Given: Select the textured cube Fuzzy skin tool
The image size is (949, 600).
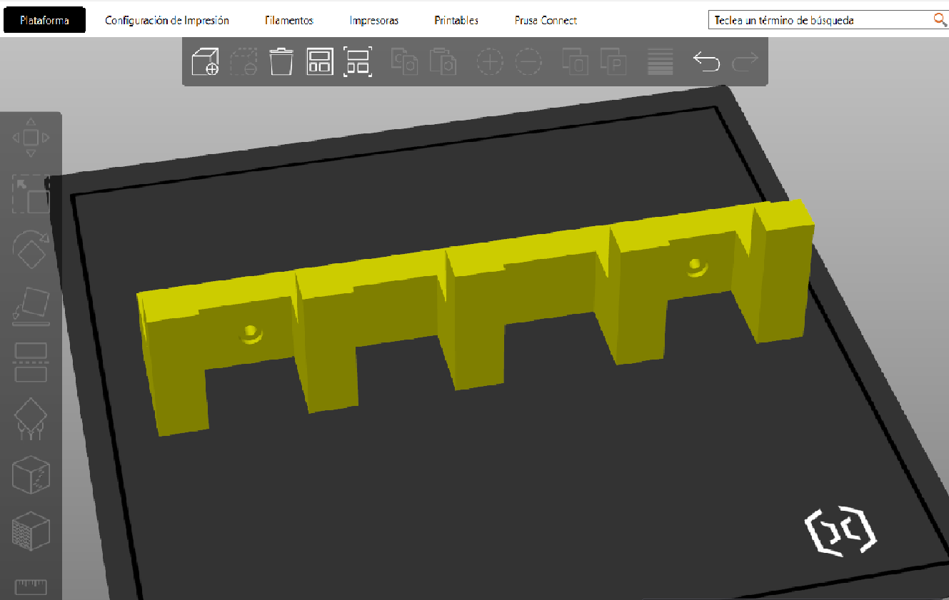Looking at the screenshot, I should [x=31, y=532].
